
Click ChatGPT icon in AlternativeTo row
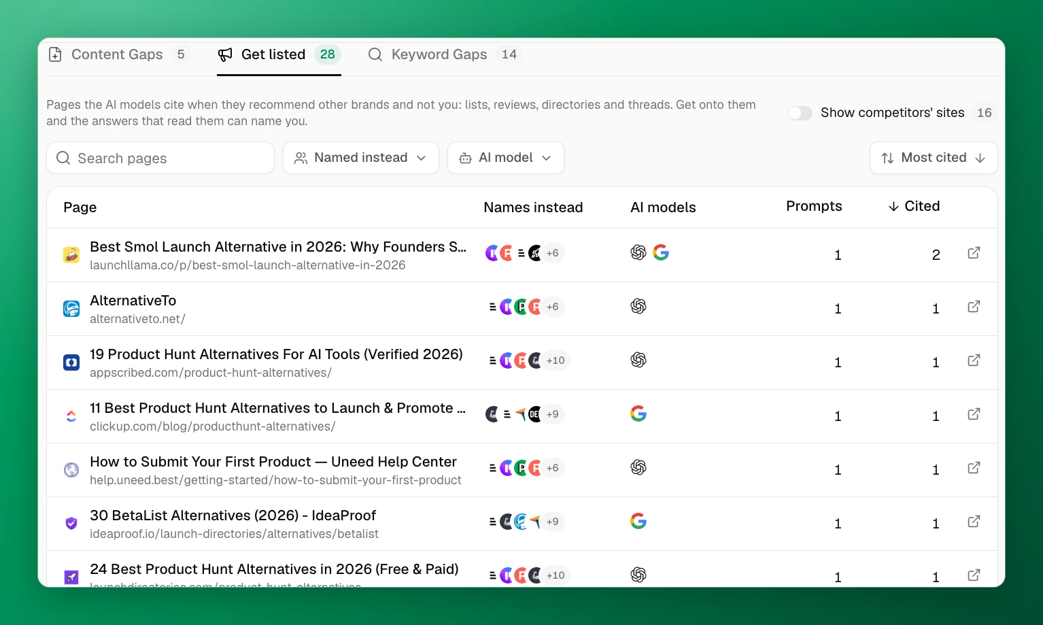[x=638, y=307]
